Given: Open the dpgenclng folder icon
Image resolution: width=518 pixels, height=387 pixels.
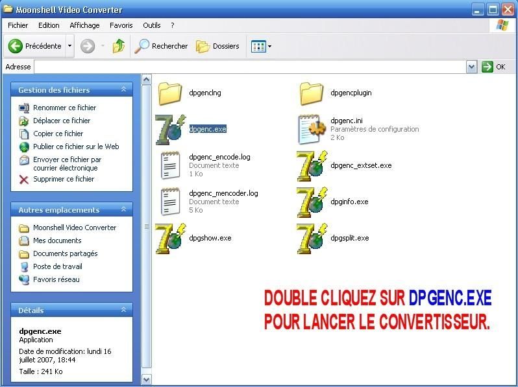Looking at the screenshot, I should [x=170, y=93].
